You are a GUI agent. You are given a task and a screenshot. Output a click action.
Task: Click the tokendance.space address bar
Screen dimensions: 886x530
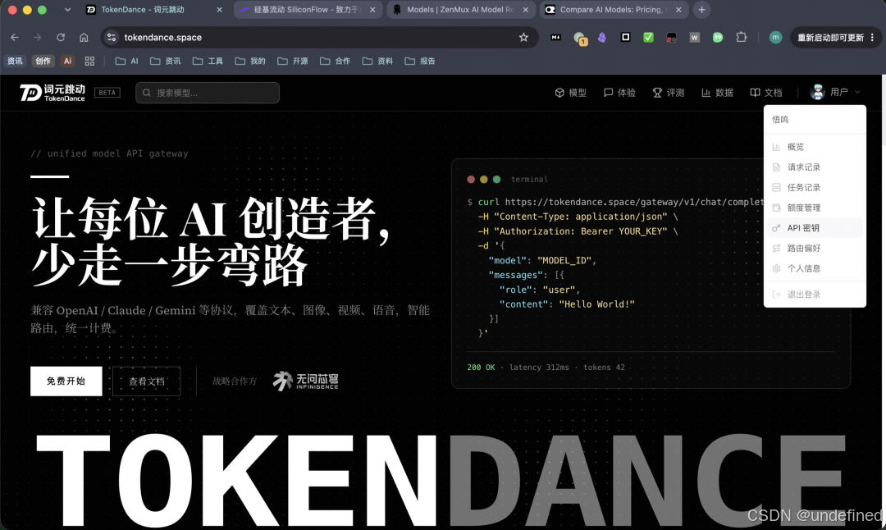(319, 37)
